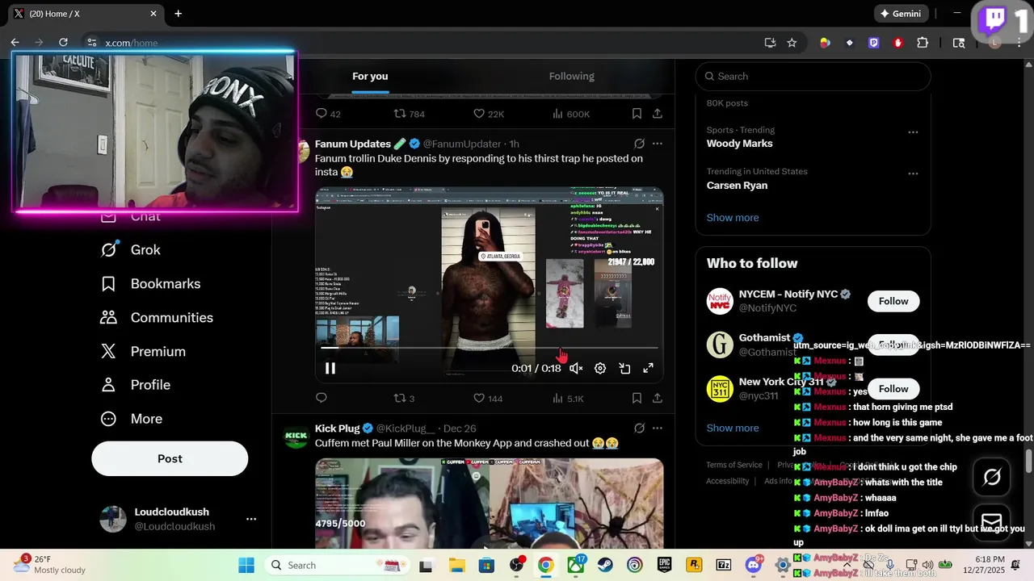Open Premium in the sidebar
The width and height of the screenshot is (1034, 581).
click(143, 352)
